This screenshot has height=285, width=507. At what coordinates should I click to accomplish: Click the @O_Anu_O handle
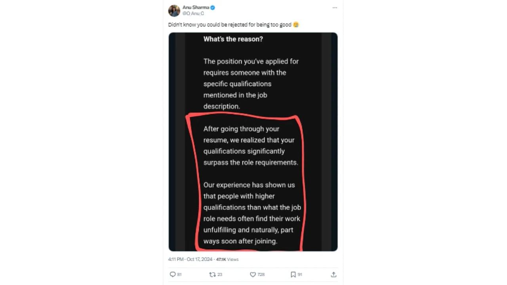click(193, 13)
